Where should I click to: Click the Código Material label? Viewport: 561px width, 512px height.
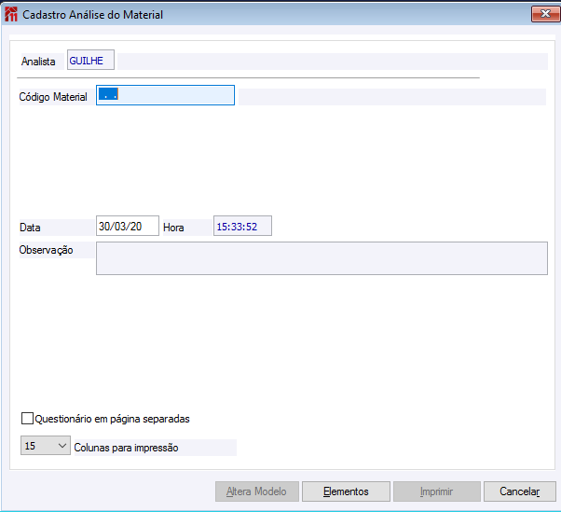pyautogui.click(x=53, y=97)
